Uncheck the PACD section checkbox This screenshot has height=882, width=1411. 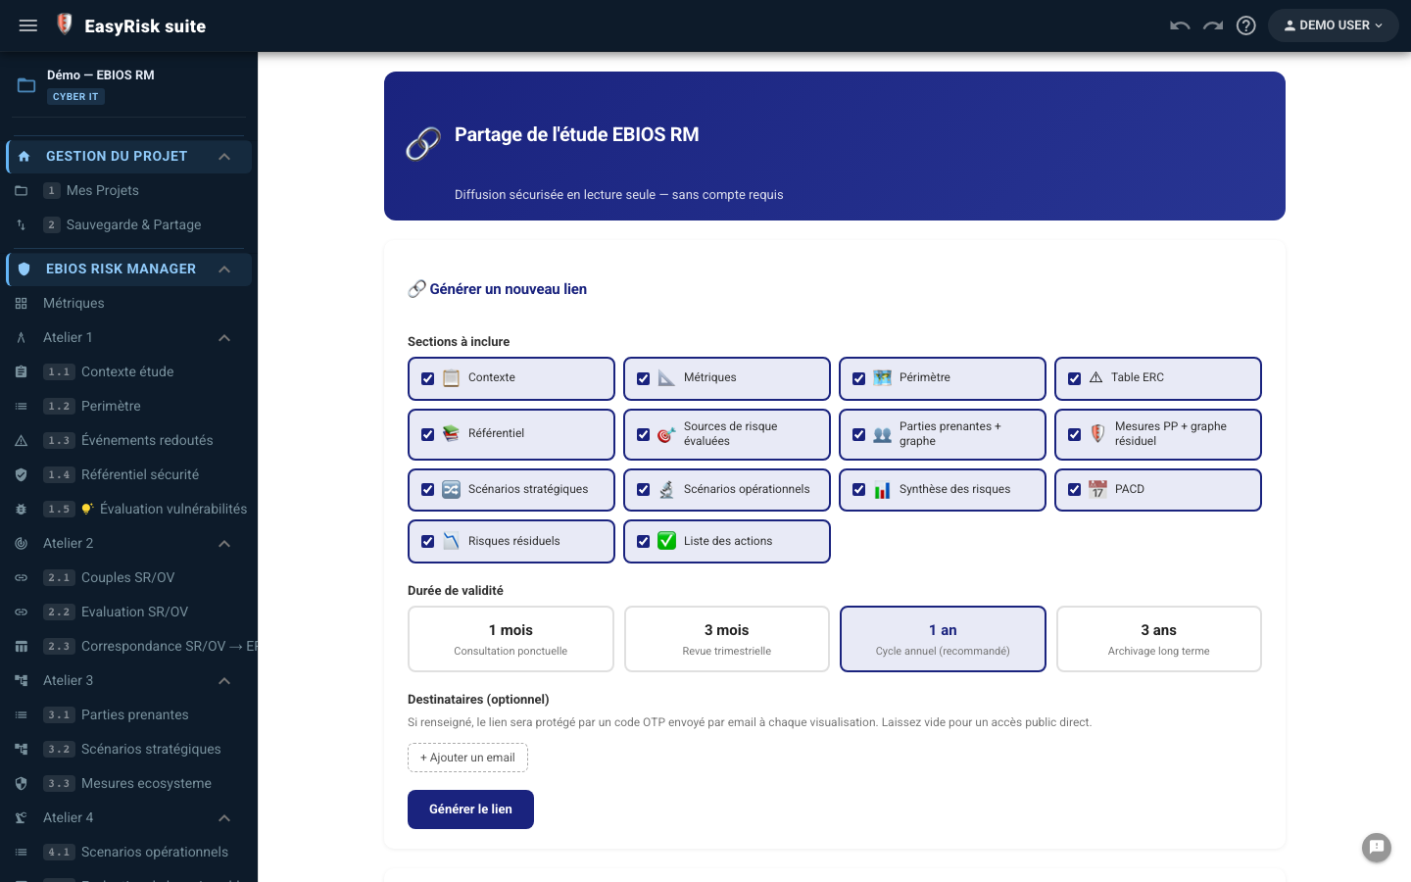[1075, 489]
